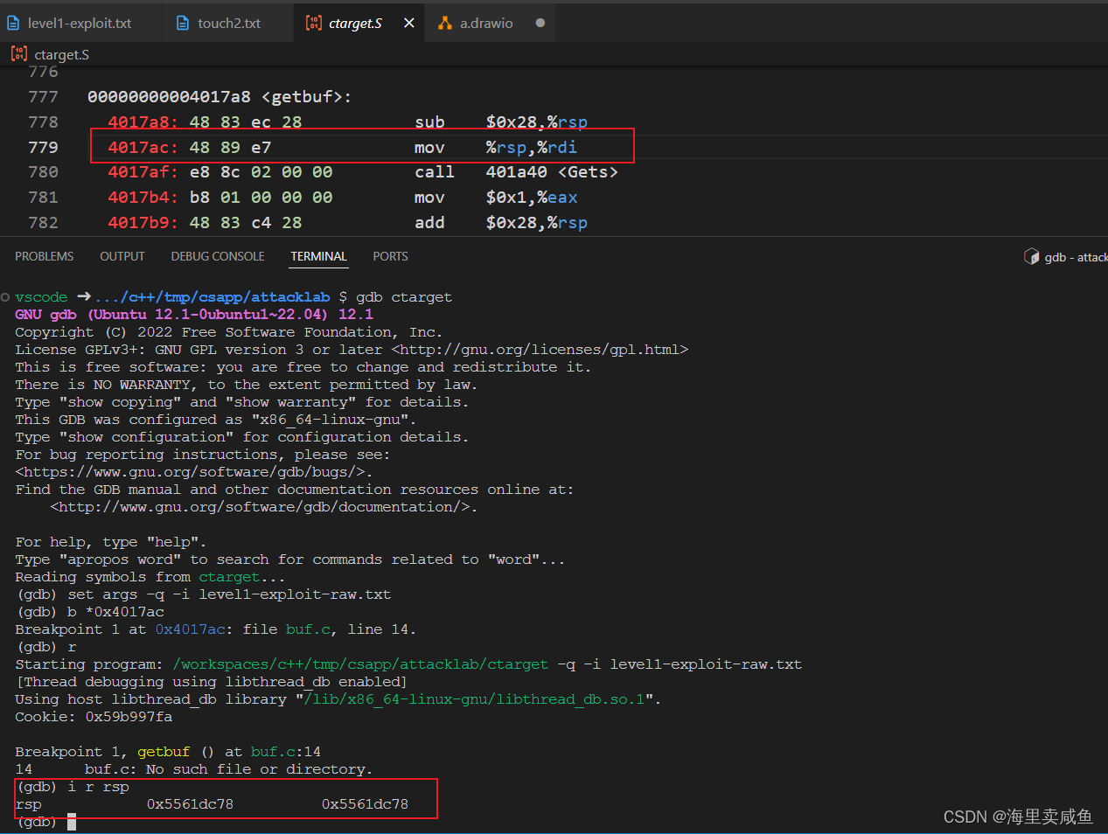Click the GNU gdb version line
The image size is (1108, 834).
[194, 315]
